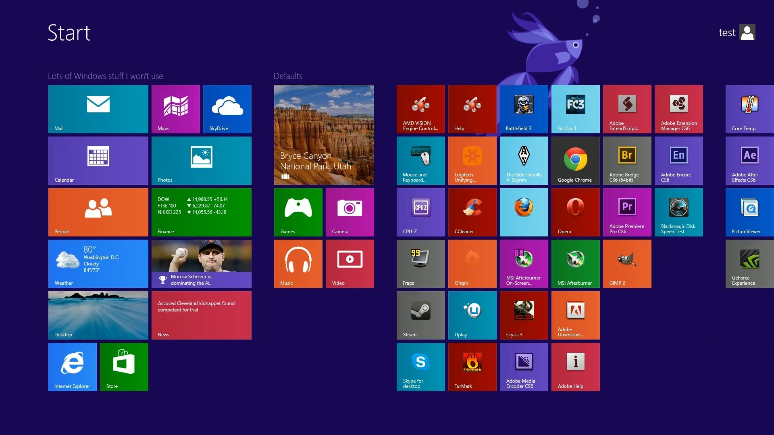Select the 'Defaults' group header
774x435 pixels.
click(287, 76)
